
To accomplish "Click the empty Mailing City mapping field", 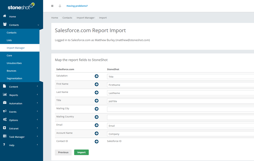I will 181,109.
